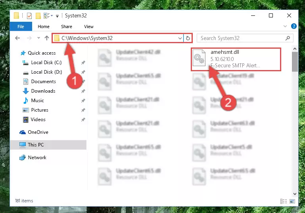Viewport: 305px width, 213px height.
Task: Go up one folder level with Up arrow
Action: (47, 38)
